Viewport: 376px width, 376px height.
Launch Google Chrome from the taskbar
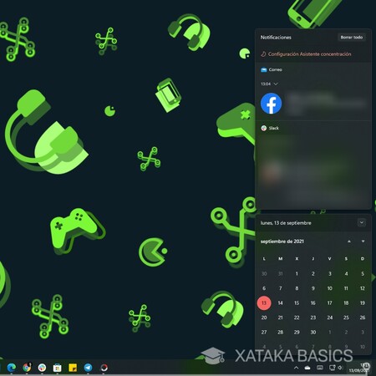coord(27,368)
